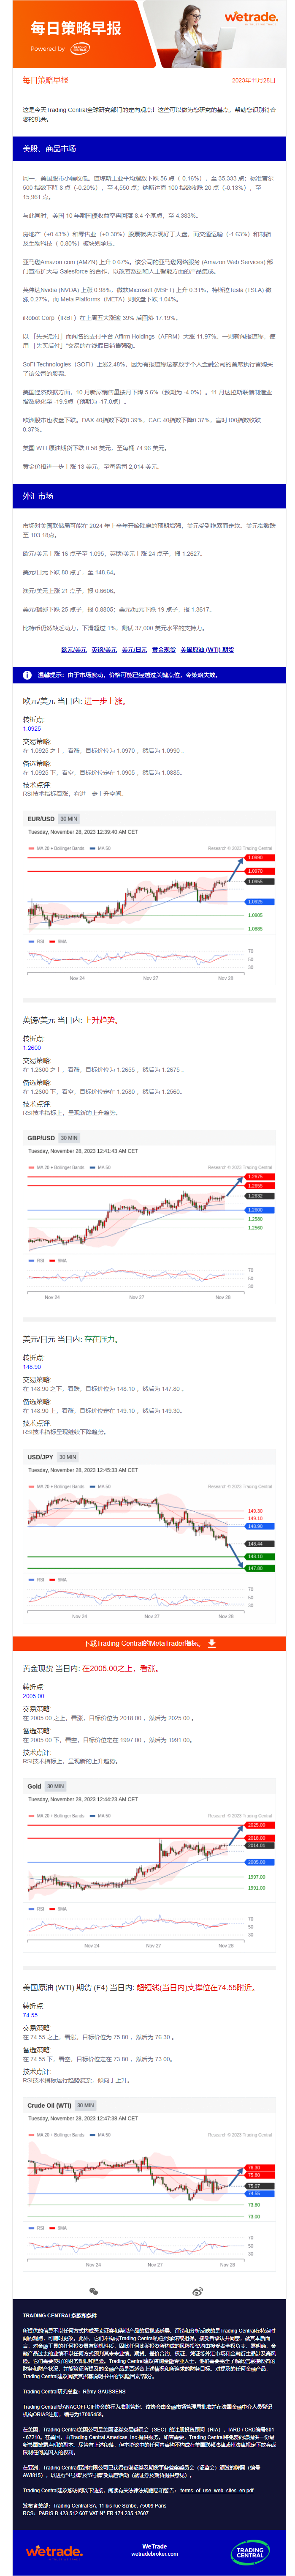Click the info icon in blue notice bar
This screenshot has height=2576, width=295.
(x=27, y=675)
